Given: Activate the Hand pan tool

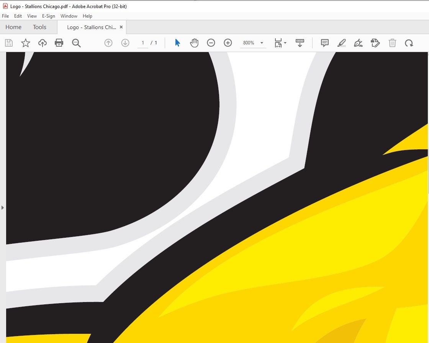Looking at the screenshot, I should click(194, 43).
